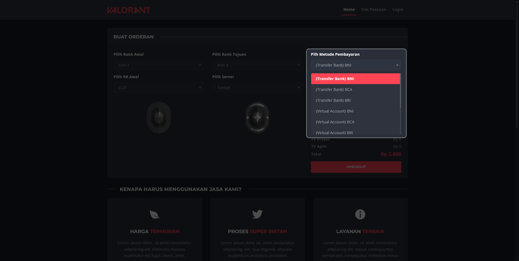
Task: Click the leaf icon above Harga Termurah
Action: (x=155, y=214)
